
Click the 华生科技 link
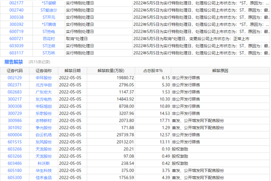pyautogui.click(x=44, y=170)
